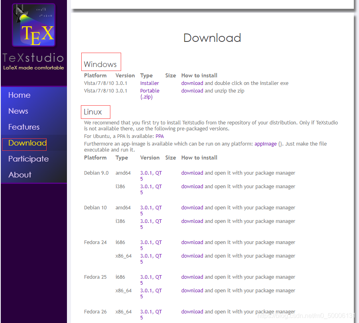
Task: Download Fedora 24 i686 package
Action: [x=192, y=242]
